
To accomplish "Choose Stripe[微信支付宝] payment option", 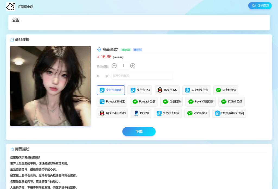I will (x=229, y=113).
